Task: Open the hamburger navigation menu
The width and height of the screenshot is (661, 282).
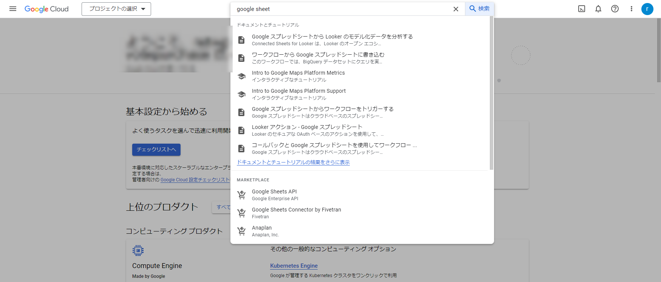Action: [13, 9]
